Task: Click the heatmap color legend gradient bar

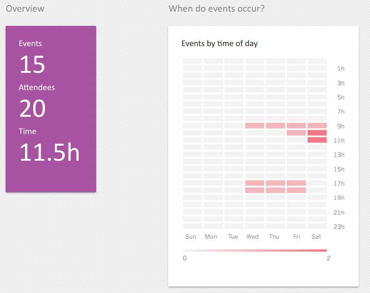Action: point(254,250)
